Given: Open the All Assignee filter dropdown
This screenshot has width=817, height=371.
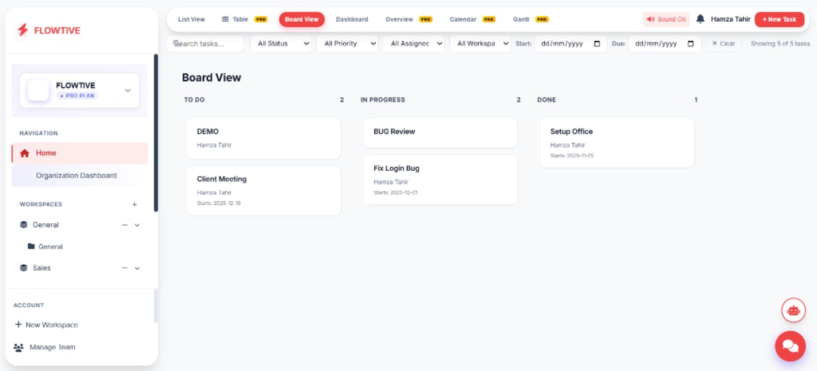Looking at the screenshot, I should 414,44.
